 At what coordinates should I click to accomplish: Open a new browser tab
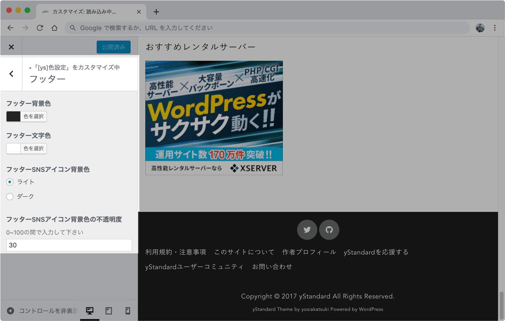(156, 12)
